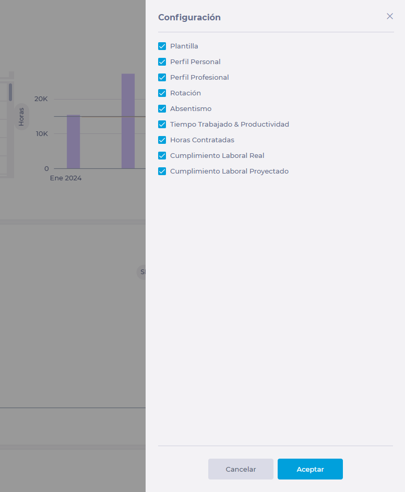Uncheck Tiempo Trabajado & Productividad
The image size is (405, 492).
(x=162, y=125)
